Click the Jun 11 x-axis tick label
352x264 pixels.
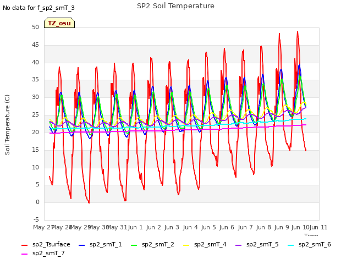318,227
